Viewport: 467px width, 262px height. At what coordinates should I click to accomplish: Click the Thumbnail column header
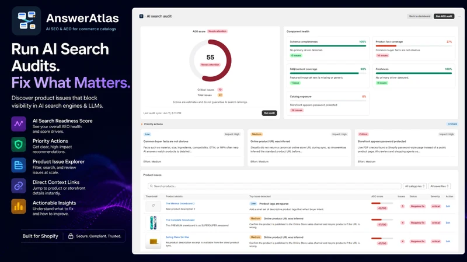click(151, 196)
